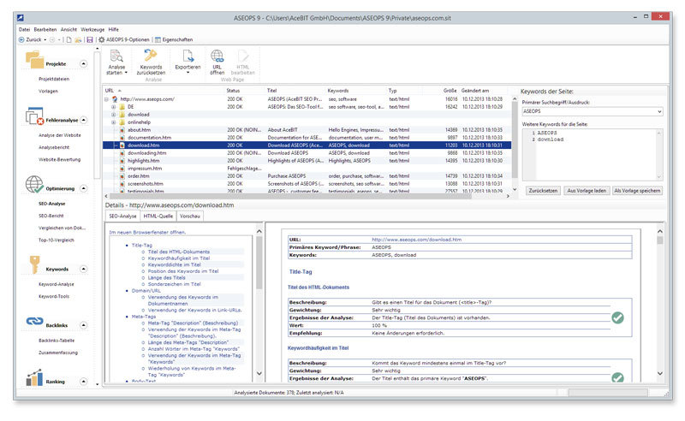Collapse the Optimierung sidebar section
685x421 pixels.
coord(83,188)
